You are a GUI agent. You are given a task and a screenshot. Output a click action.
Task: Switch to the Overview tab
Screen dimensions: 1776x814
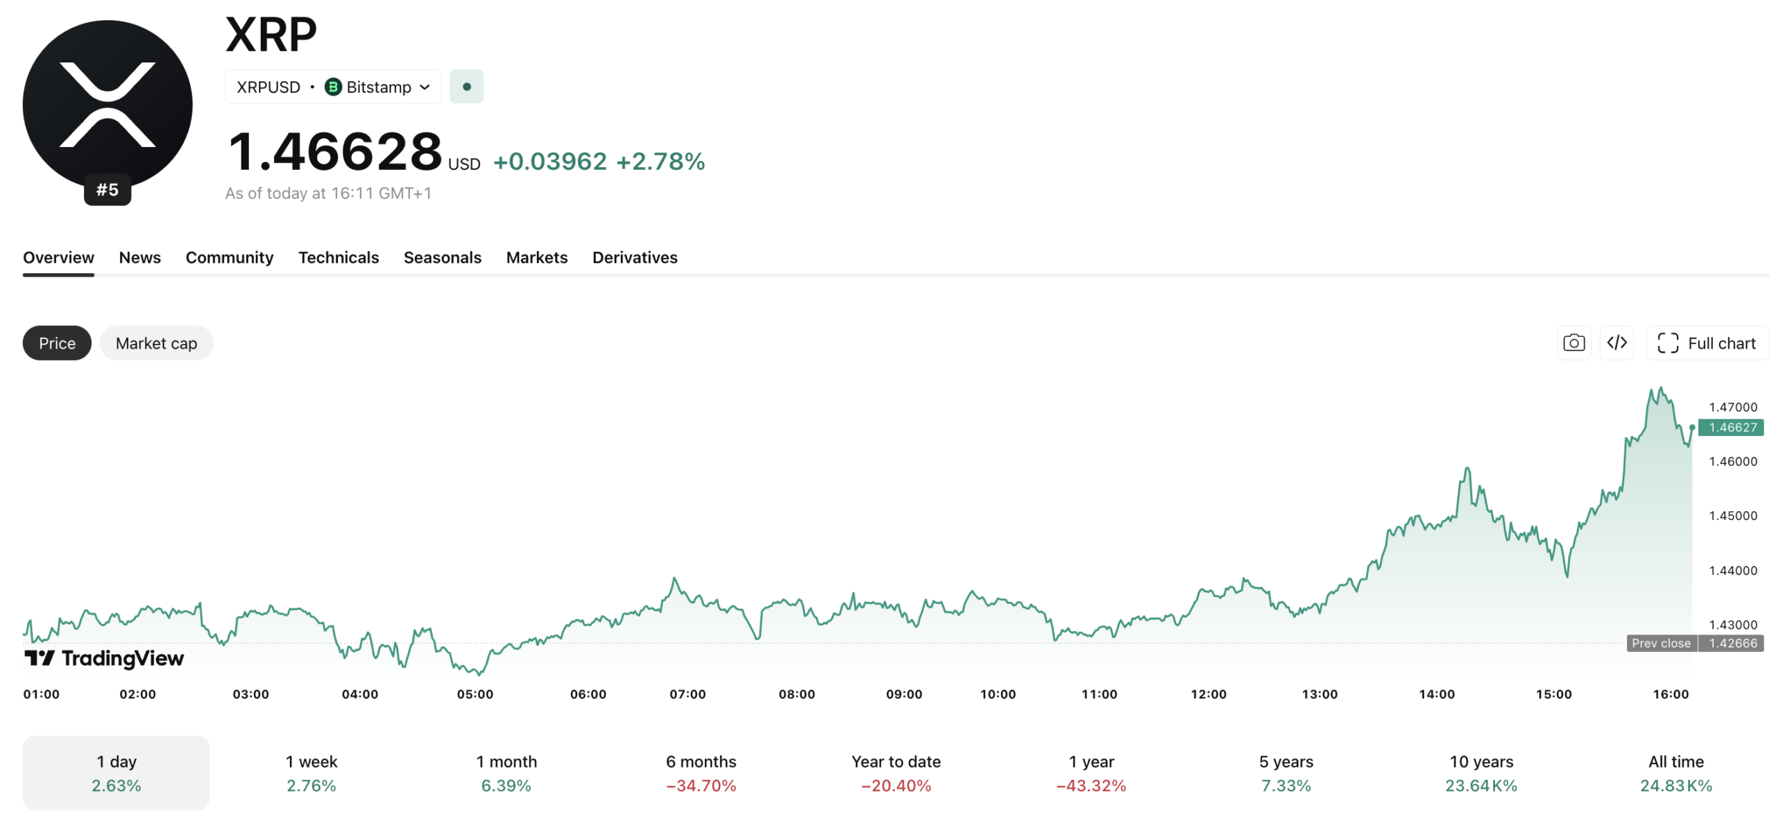[x=58, y=258]
